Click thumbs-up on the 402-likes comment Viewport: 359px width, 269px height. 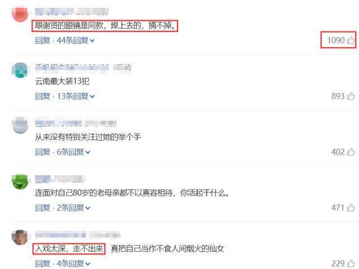click(351, 152)
